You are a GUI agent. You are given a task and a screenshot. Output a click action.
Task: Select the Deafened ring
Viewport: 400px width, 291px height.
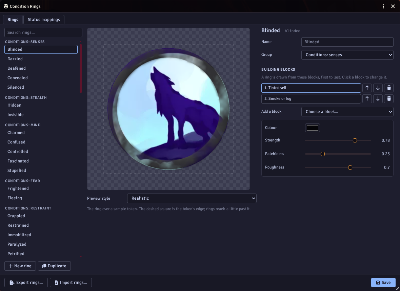41,68
